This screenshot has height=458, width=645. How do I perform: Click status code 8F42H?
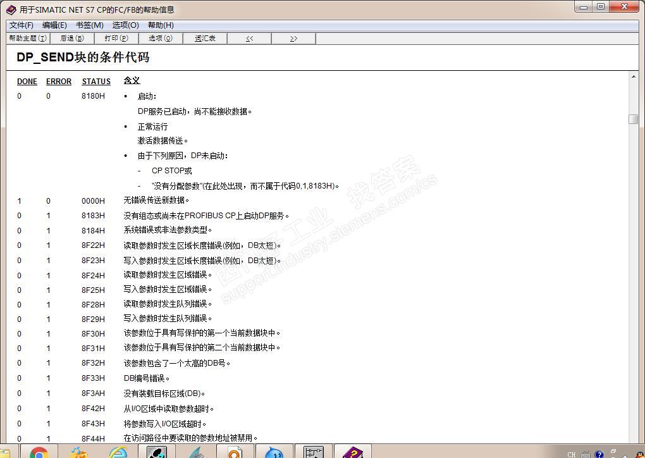click(x=93, y=409)
